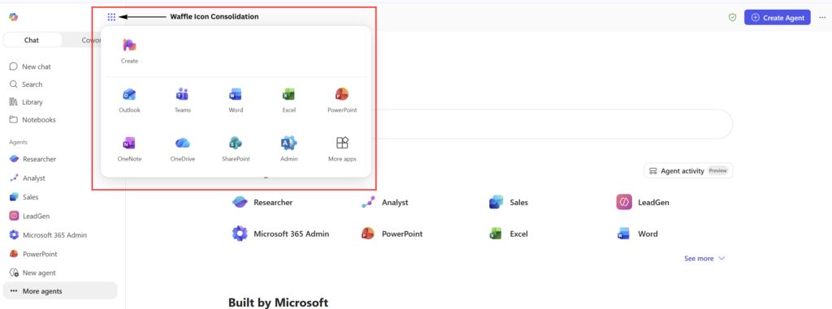Start a New chat from sidebar

coord(30,67)
